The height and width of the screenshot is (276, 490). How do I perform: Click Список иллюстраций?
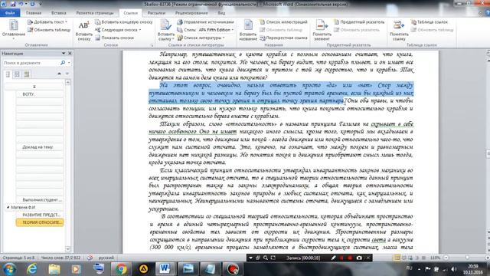283,22
